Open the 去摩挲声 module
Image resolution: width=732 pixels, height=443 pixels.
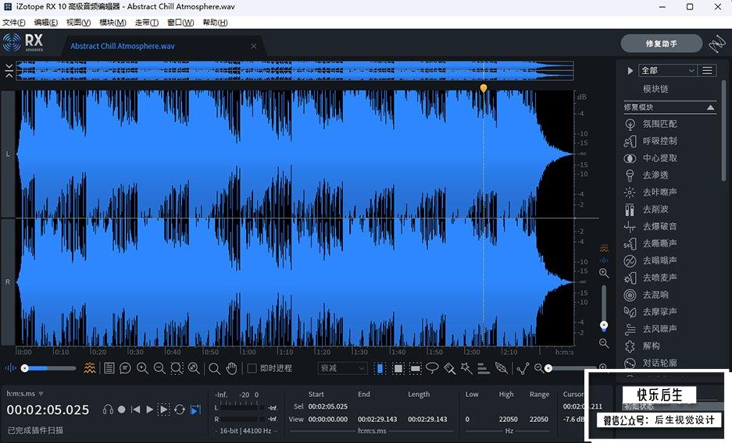click(x=659, y=312)
